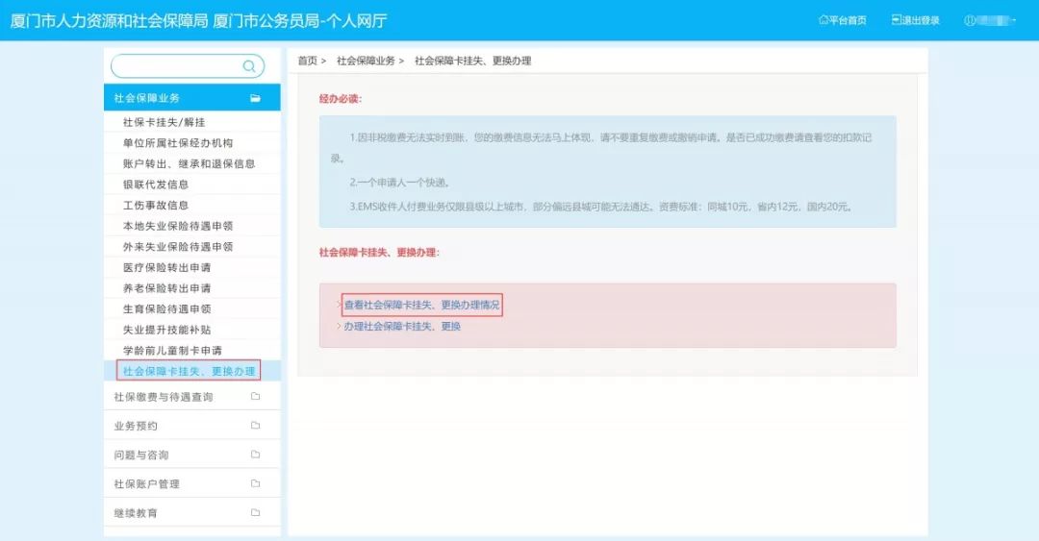The height and width of the screenshot is (541, 1039).
Task: Click inside the sidebar search field
Action: click(x=188, y=66)
